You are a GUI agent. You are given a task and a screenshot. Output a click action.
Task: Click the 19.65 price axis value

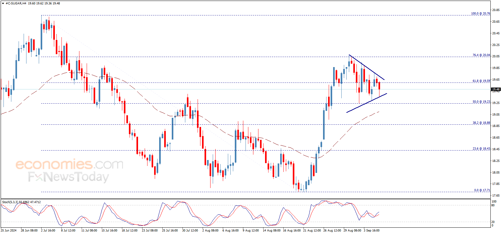click(x=496, y=80)
